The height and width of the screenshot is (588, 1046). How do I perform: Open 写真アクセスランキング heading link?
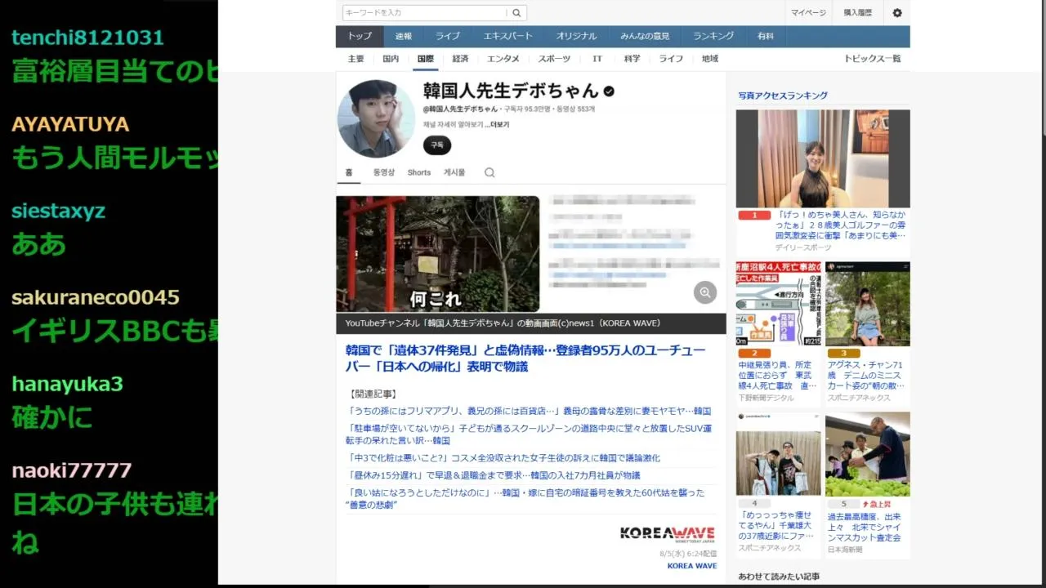pyautogui.click(x=783, y=96)
